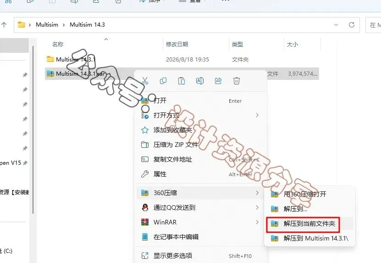Image resolution: width=381 pixels, height=263 pixels.
Task: Click the 360压缩 archive icon in menu
Action: coord(145,193)
